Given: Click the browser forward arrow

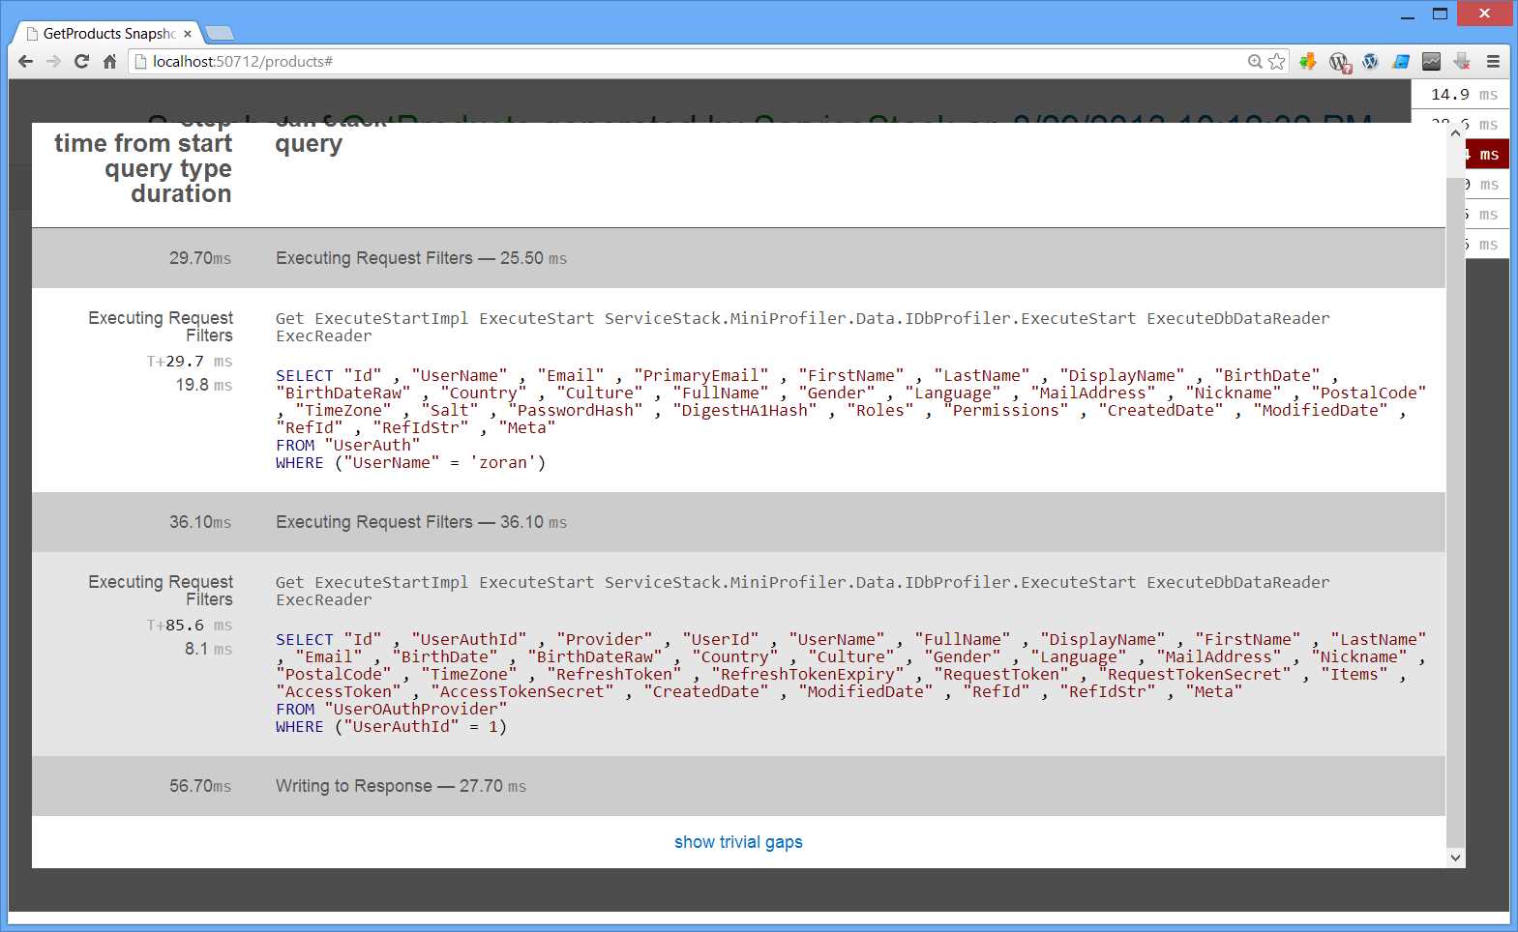Looking at the screenshot, I should click(53, 61).
